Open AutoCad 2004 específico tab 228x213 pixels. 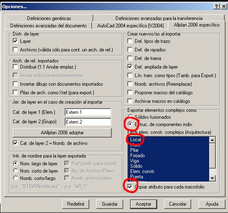130,26
